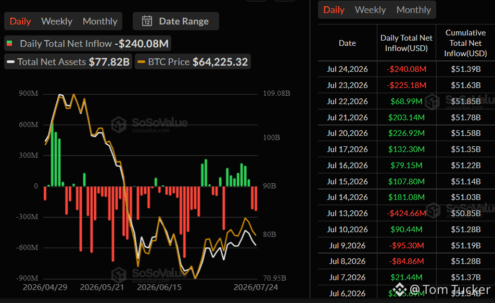The width and height of the screenshot is (495, 303).
Task: Click the $51.35B cumulative cell
Action: tap(466, 149)
